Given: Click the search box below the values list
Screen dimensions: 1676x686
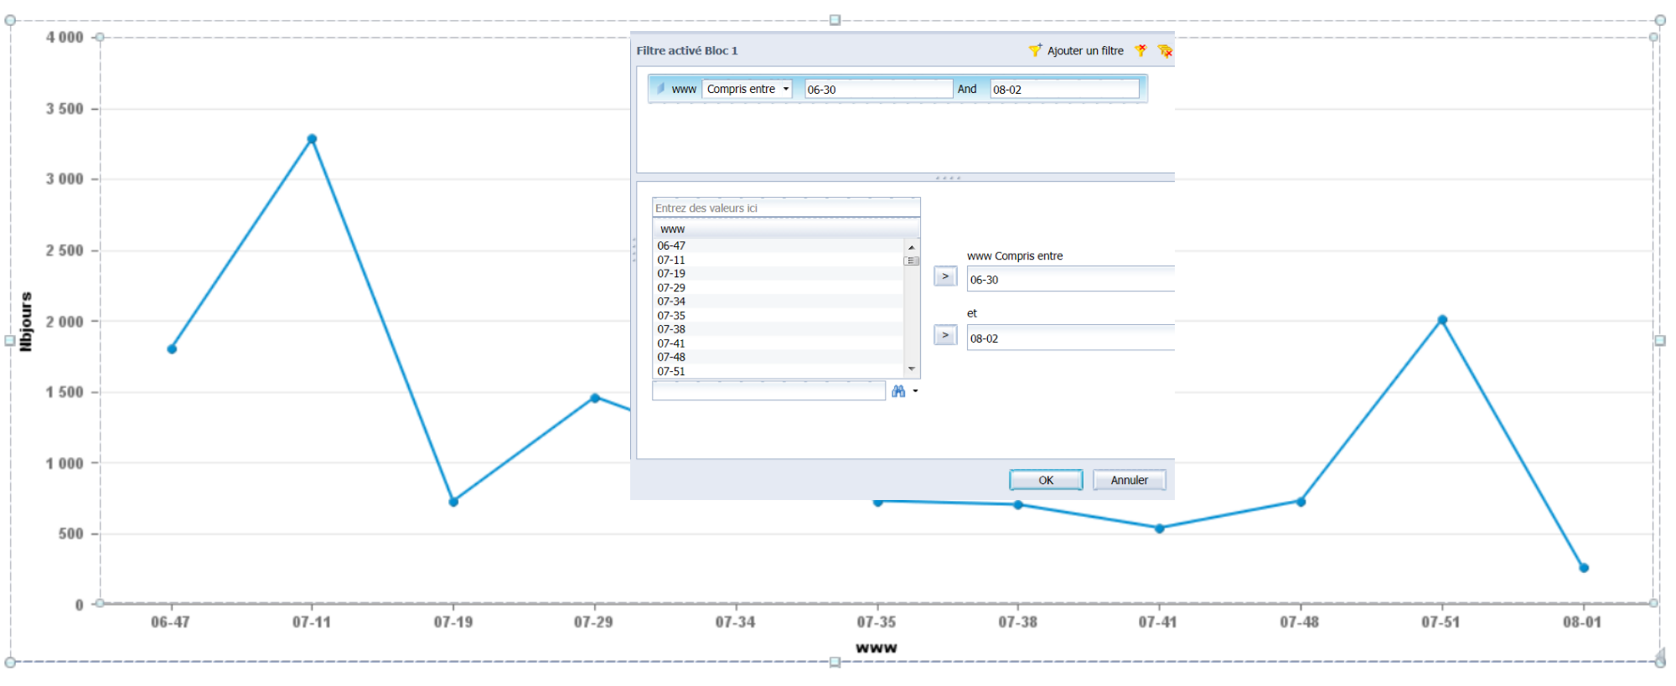Looking at the screenshot, I should 768,390.
